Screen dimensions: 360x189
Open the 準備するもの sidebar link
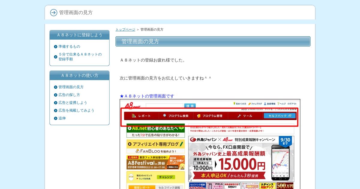(x=69, y=47)
